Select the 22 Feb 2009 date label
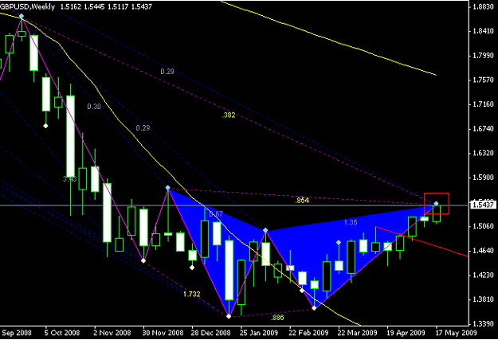The image size is (498, 340). pos(308,333)
